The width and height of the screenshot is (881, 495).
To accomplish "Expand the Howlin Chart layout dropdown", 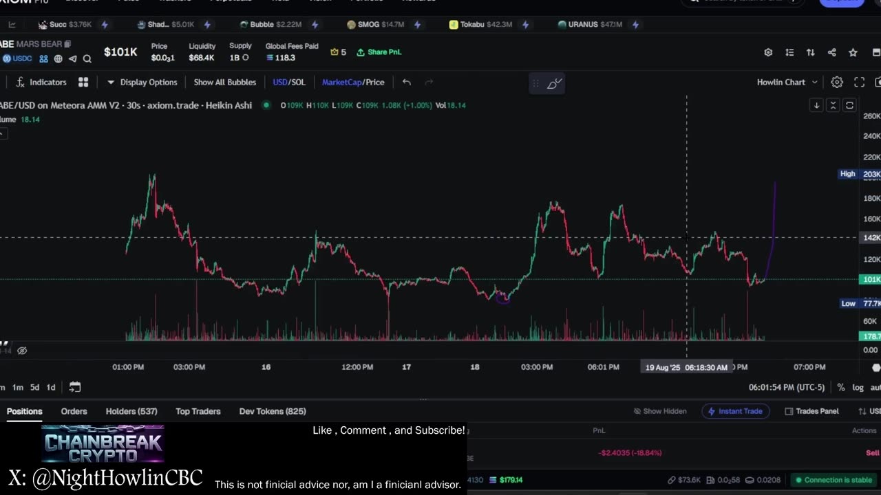I will point(787,82).
